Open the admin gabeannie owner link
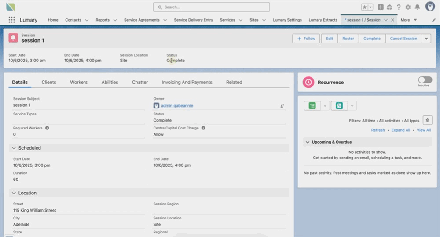This screenshot has height=237, width=440. pyautogui.click(x=177, y=106)
